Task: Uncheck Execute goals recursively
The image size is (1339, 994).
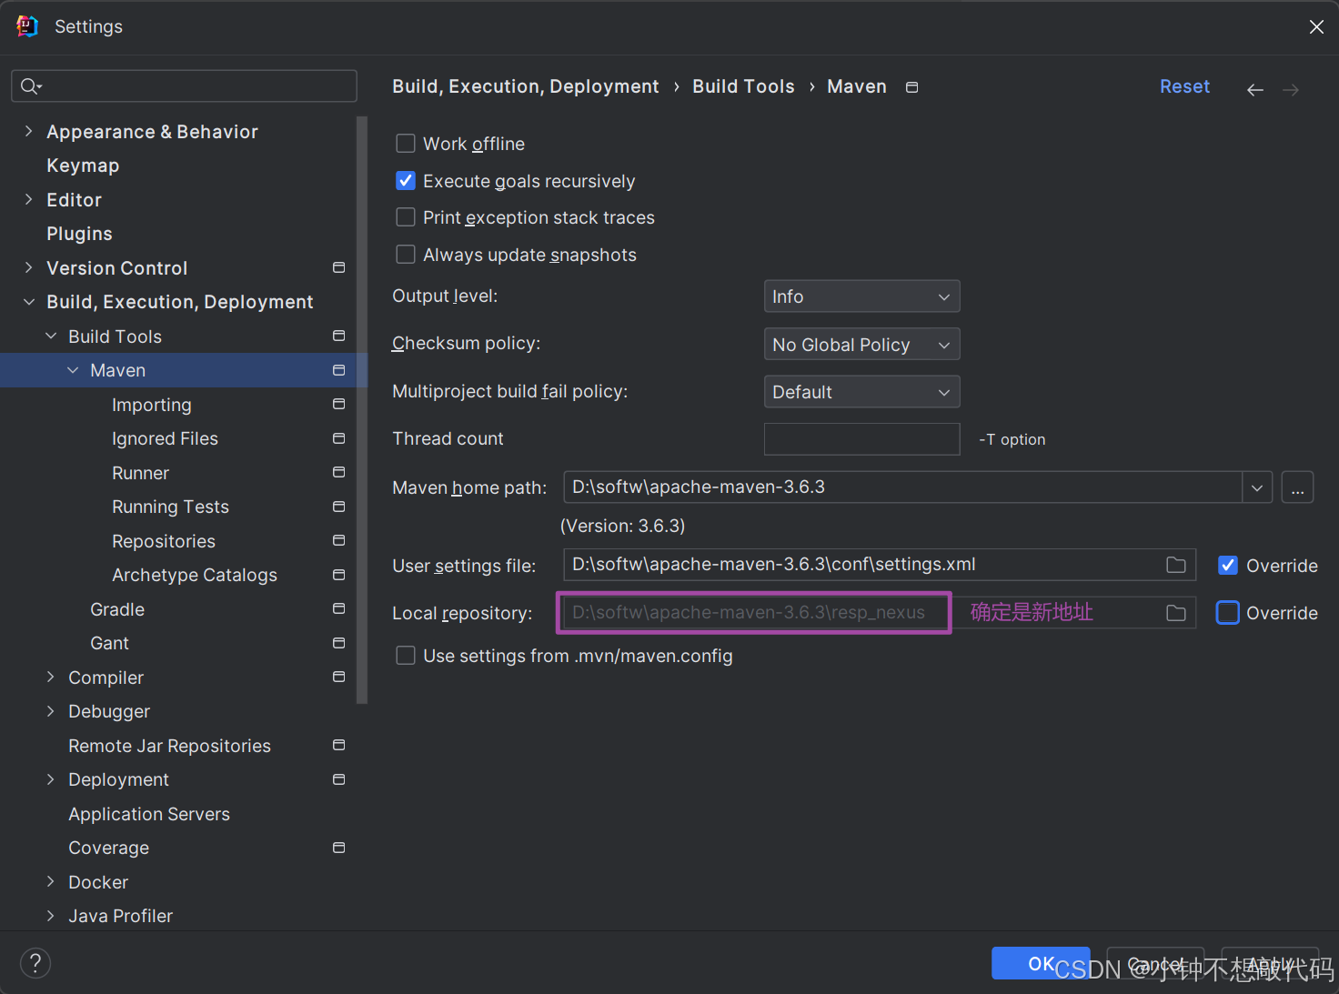Action: 406,181
